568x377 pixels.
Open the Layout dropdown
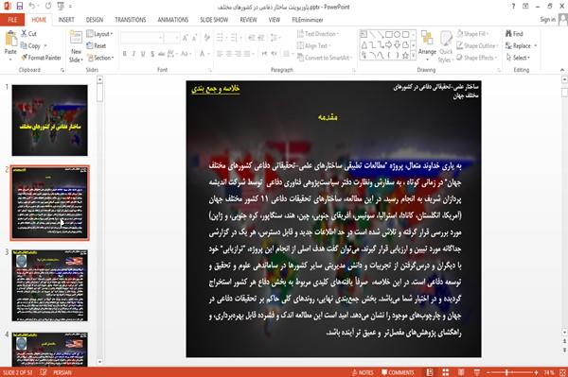[x=100, y=34]
